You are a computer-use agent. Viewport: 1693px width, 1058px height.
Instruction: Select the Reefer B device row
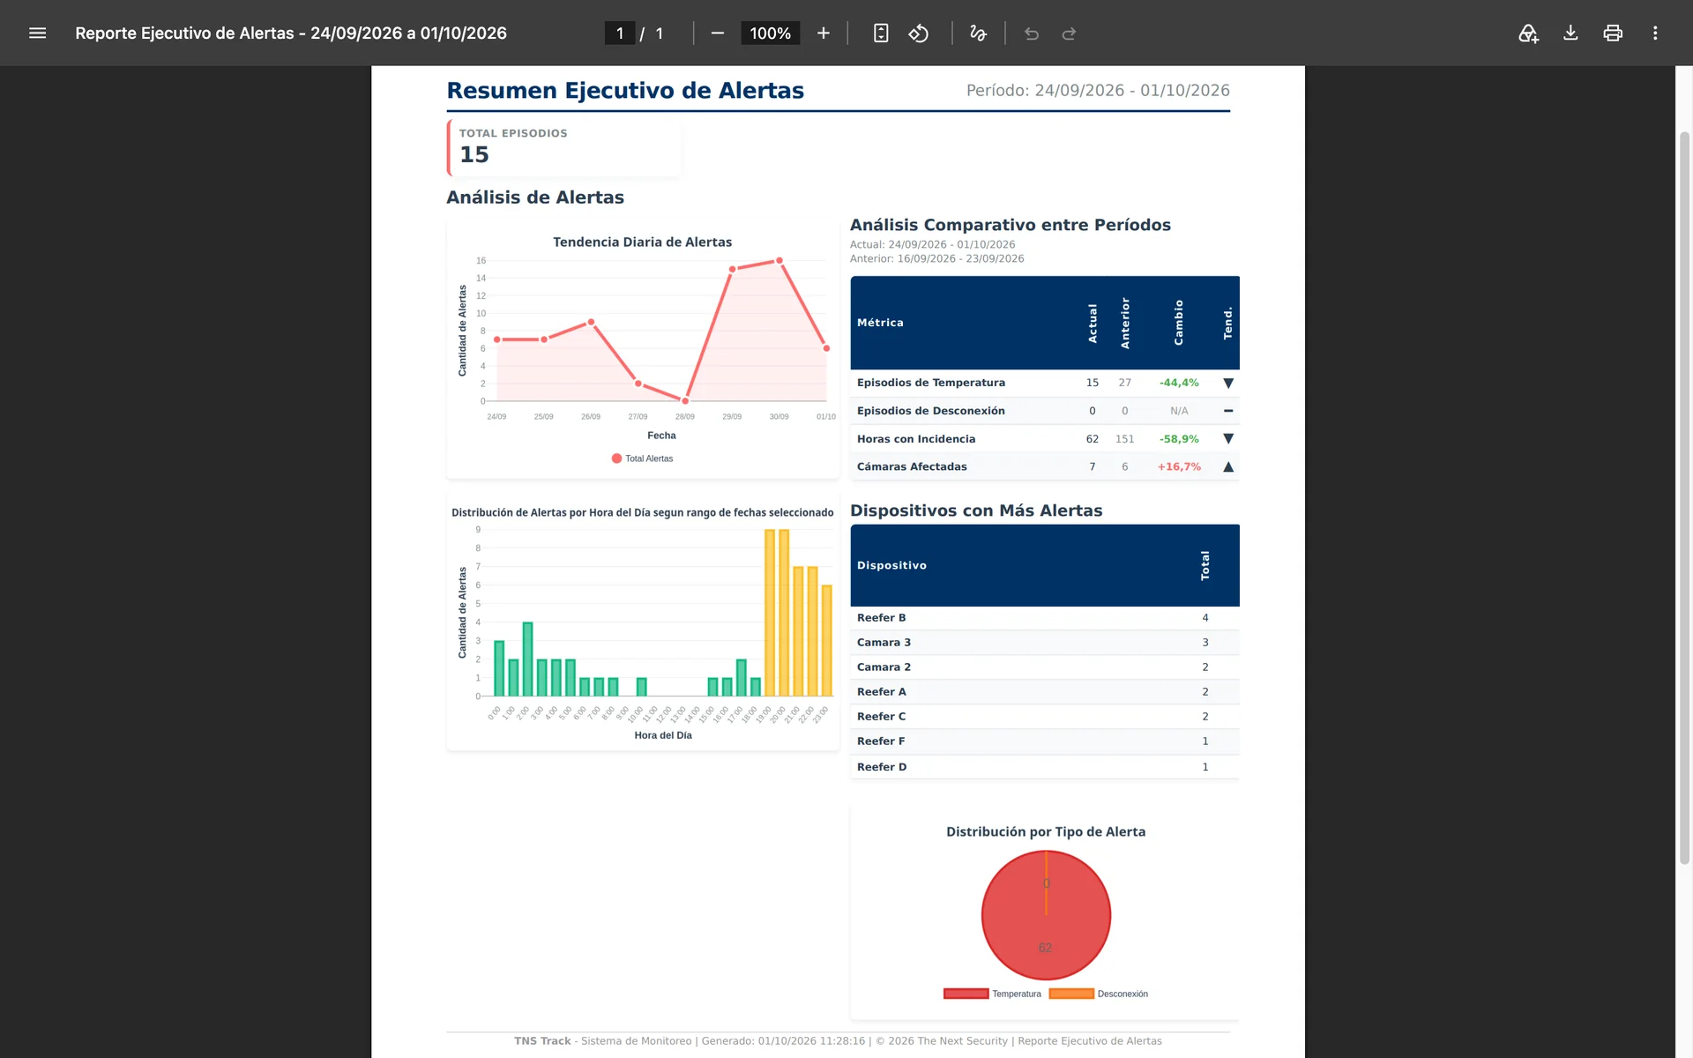pyautogui.click(x=1045, y=618)
